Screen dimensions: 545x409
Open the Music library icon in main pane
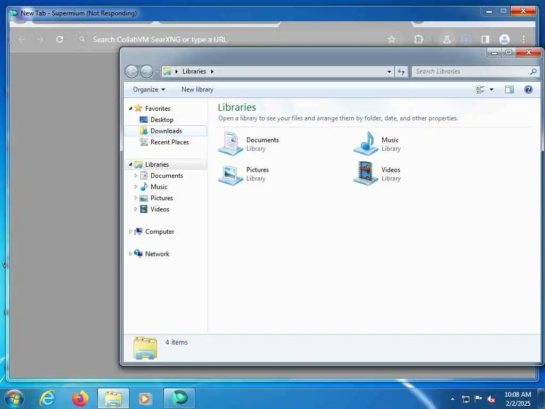pyautogui.click(x=366, y=144)
